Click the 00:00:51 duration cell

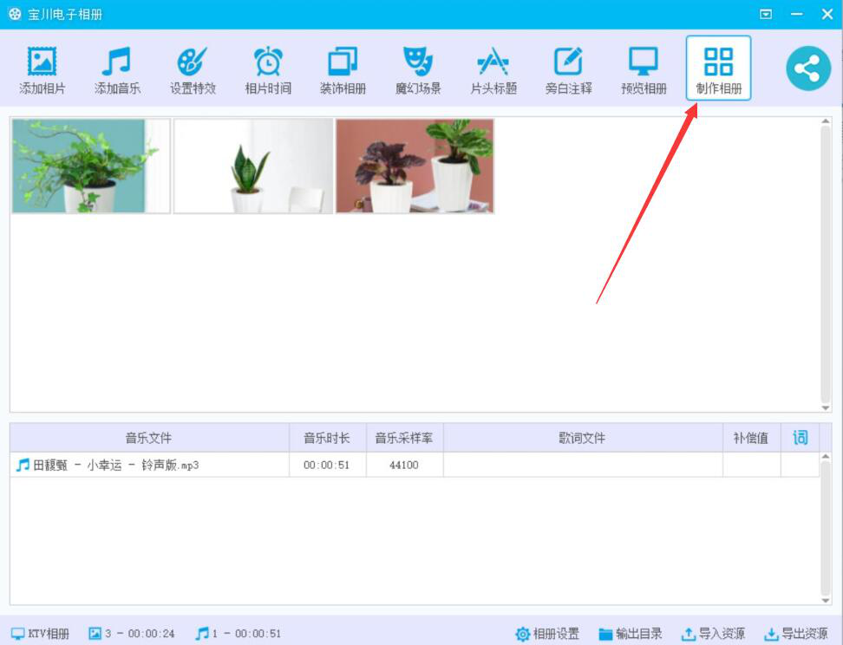pos(327,465)
